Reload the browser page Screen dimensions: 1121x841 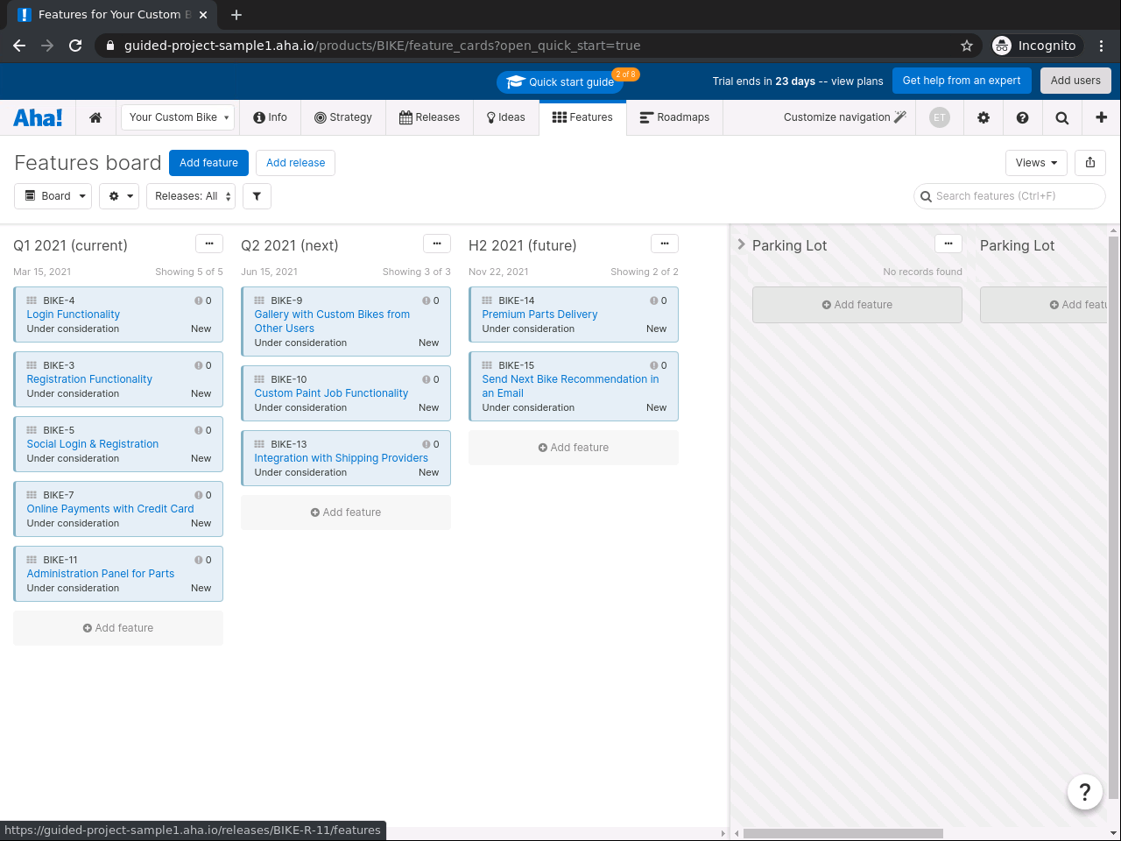tap(75, 46)
